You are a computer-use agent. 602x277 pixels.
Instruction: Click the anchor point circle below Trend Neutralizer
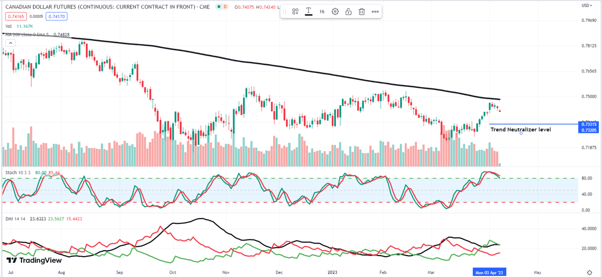521,133
